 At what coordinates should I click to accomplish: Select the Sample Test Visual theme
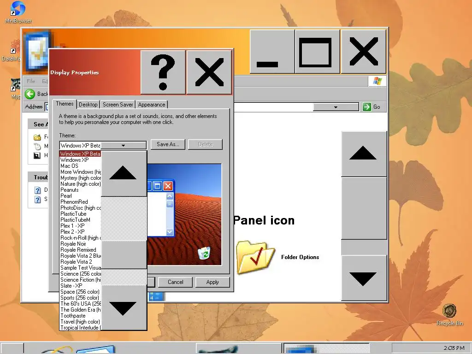[x=80, y=268]
